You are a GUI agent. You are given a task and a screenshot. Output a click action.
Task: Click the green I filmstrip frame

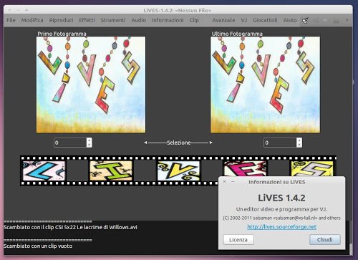[x=111, y=170]
